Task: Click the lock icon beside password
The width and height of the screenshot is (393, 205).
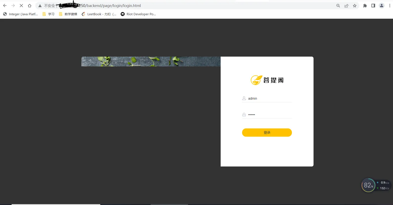Action: pos(244,115)
